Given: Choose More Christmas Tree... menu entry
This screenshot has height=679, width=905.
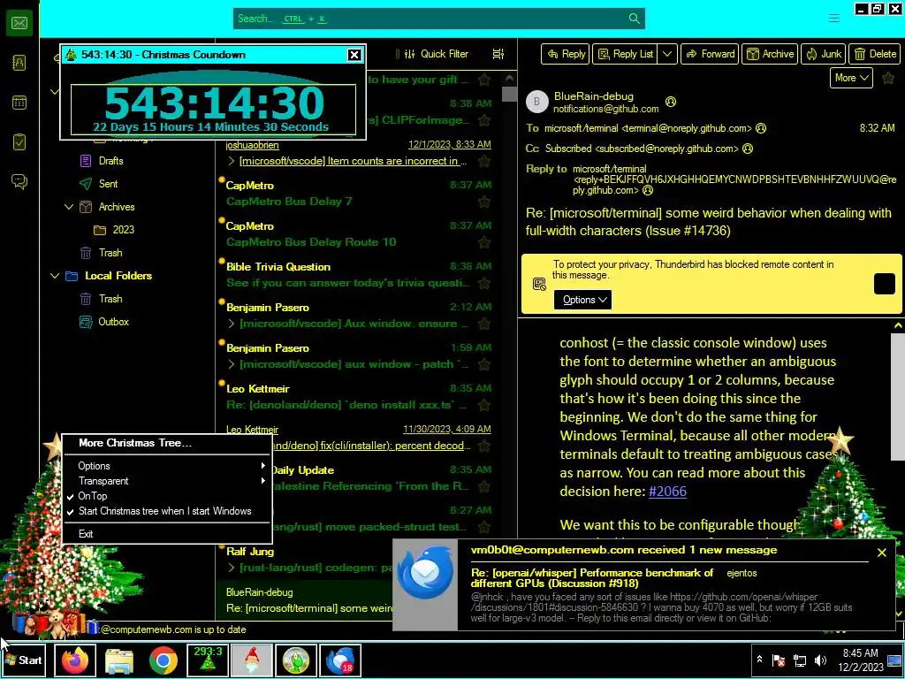Looking at the screenshot, I should click(x=166, y=443).
